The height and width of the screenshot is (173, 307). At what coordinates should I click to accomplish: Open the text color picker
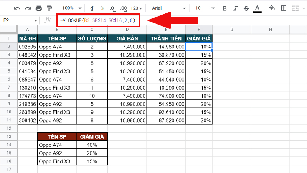tap(257, 8)
